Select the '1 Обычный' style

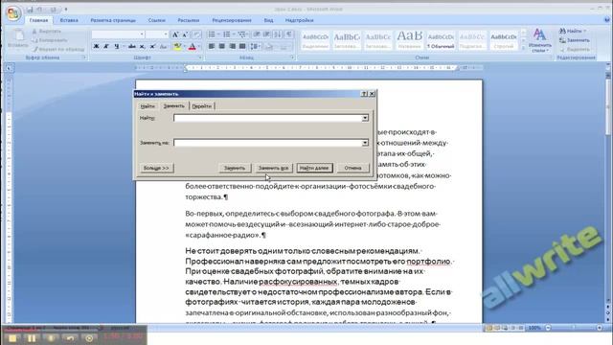point(441,40)
